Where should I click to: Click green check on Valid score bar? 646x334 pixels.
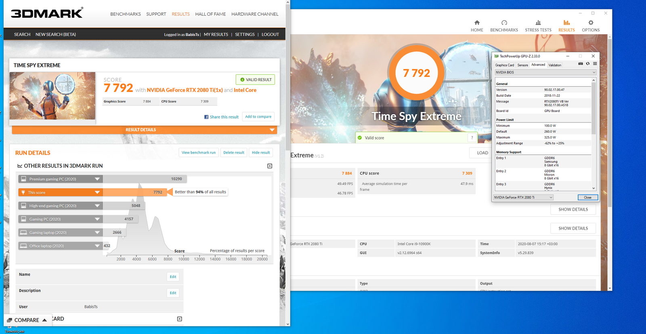(x=360, y=138)
